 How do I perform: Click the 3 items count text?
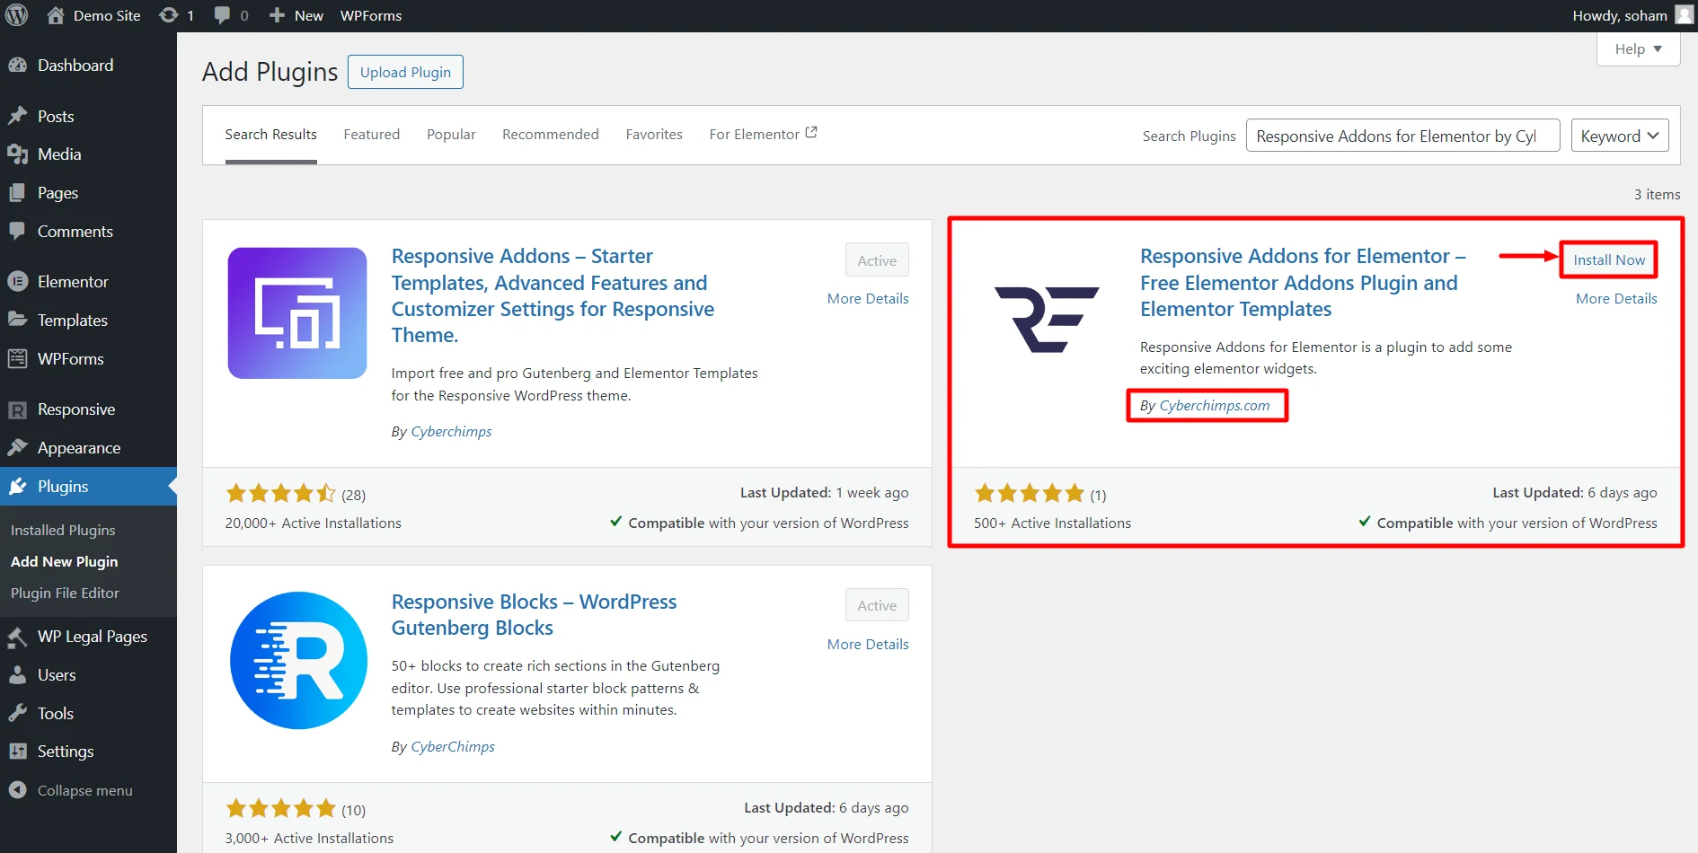click(1657, 194)
